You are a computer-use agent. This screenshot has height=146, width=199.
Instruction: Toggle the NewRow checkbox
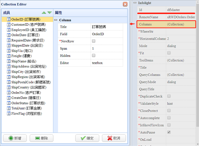[93, 41]
